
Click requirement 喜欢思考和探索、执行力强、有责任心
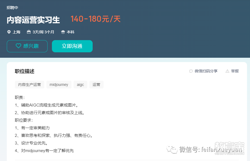tap(54, 136)
